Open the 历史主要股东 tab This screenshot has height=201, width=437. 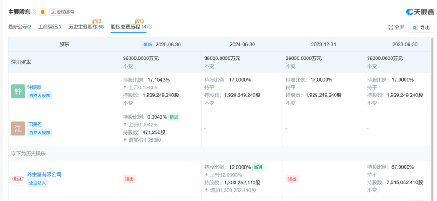tap(86, 27)
